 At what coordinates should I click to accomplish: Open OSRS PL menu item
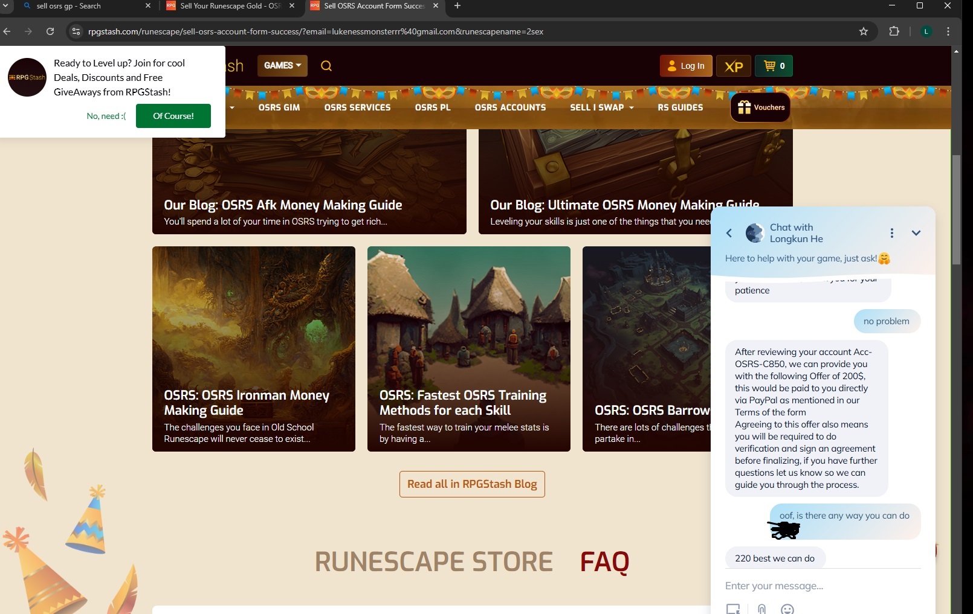(433, 107)
